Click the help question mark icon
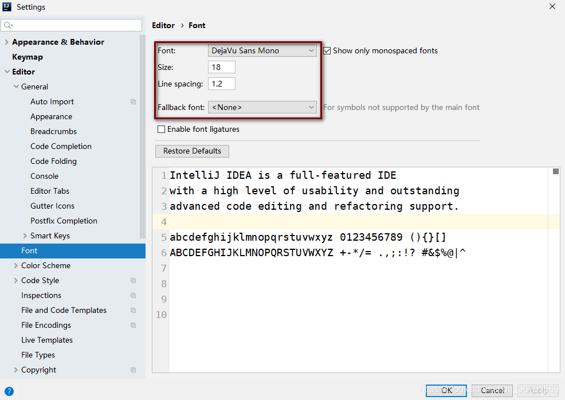Image resolution: width=565 pixels, height=400 pixels. [x=9, y=391]
